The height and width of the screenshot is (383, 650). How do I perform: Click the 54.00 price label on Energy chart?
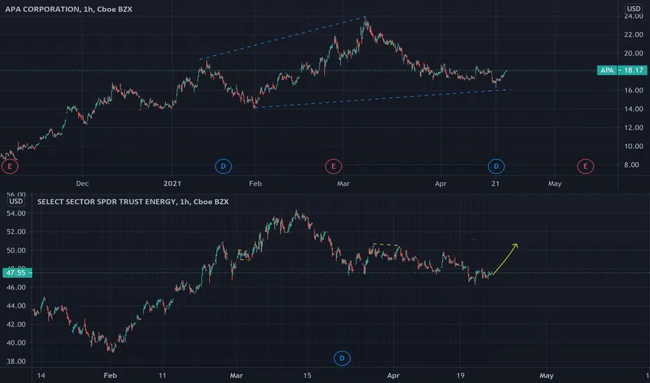coord(16,213)
